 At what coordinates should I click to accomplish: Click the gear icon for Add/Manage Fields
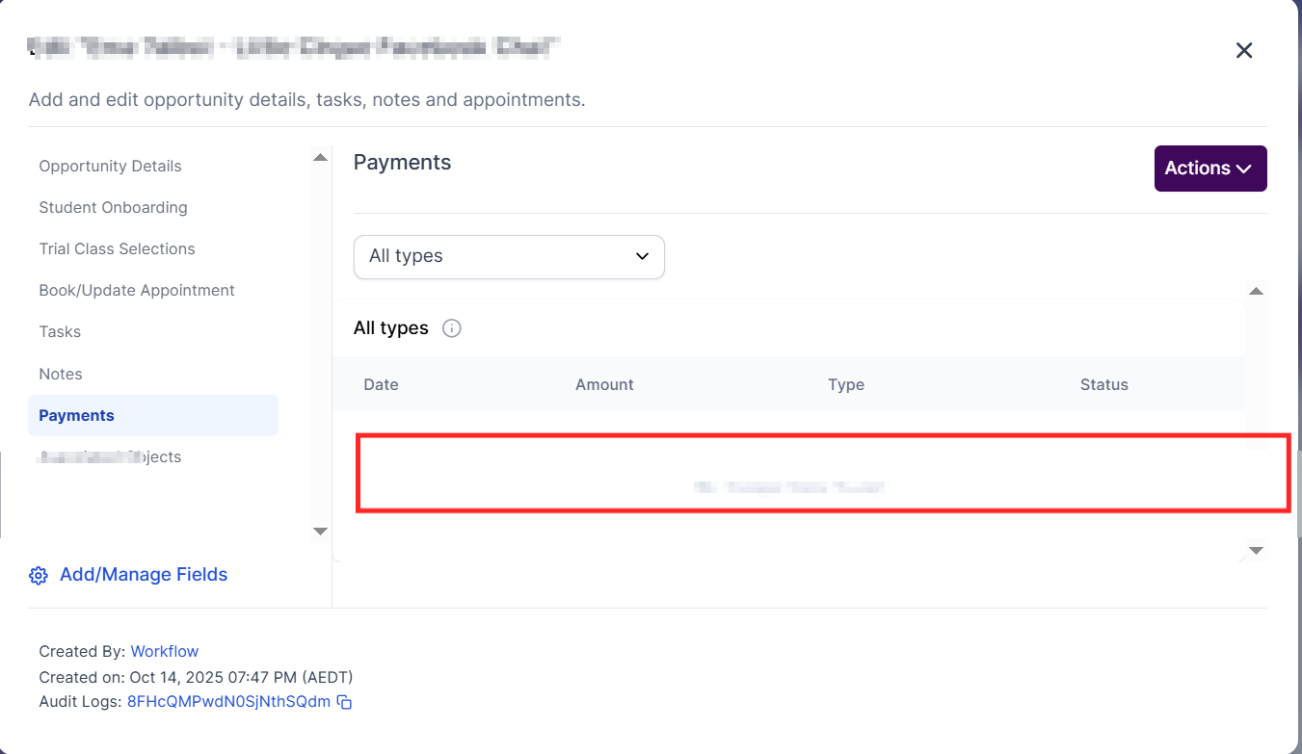click(x=39, y=576)
